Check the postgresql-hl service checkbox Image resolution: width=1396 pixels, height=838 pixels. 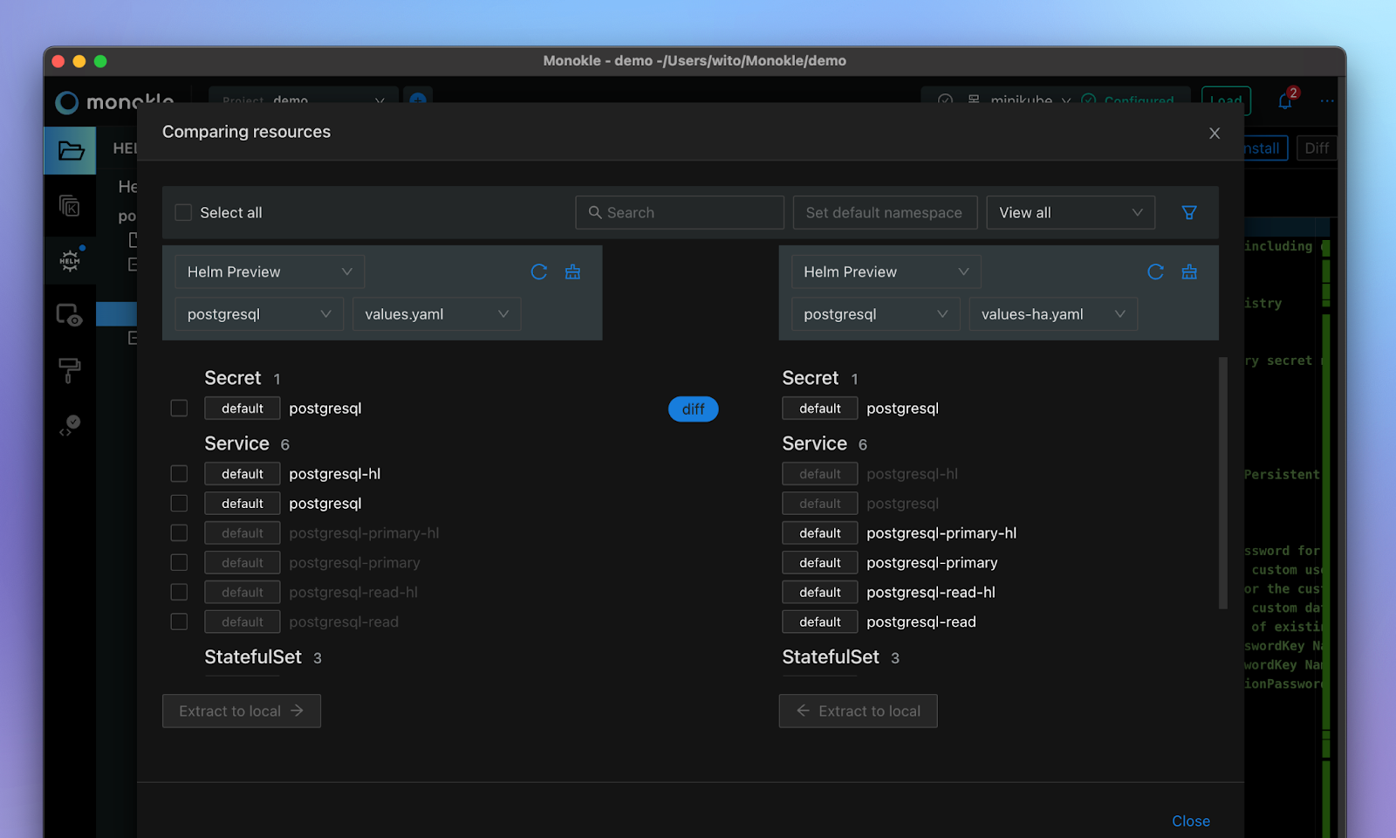click(179, 473)
